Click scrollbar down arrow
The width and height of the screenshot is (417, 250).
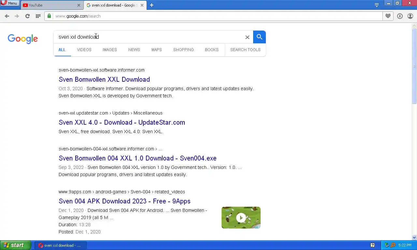414,238
